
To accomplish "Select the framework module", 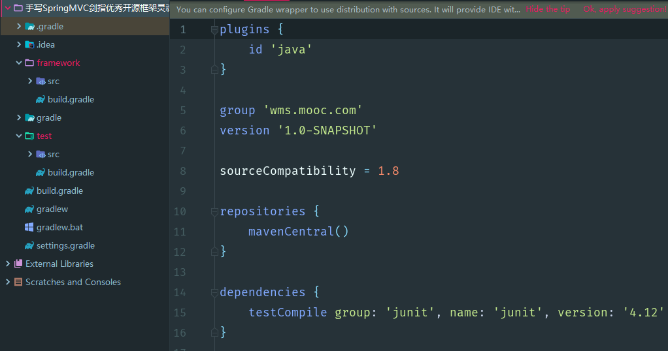I will (58, 63).
